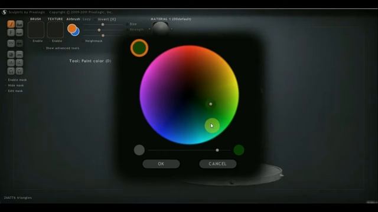Open the BRUSH image slot
The height and width of the screenshot is (212, 378).
point(36,30)
